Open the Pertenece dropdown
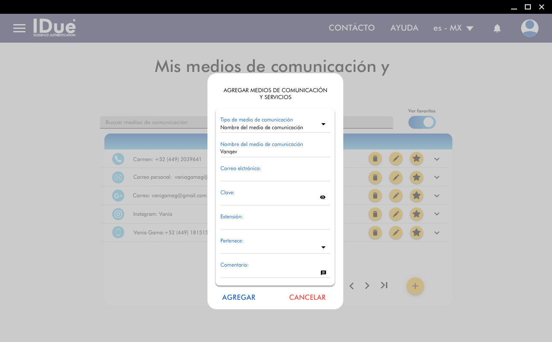The width and height of the screenshot is (552, 342). click(323, 247)
